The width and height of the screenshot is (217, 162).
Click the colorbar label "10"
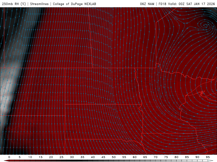click(x=30, y=157)
